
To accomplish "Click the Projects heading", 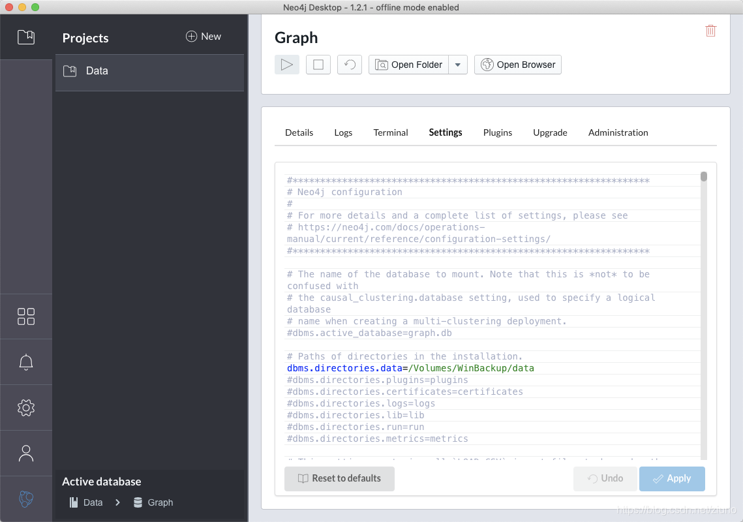I will pyautogui.click(x=85, y=38).
